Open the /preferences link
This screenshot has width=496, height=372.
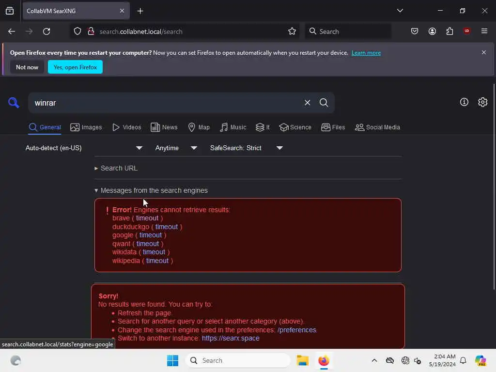[x=297, y=330]
